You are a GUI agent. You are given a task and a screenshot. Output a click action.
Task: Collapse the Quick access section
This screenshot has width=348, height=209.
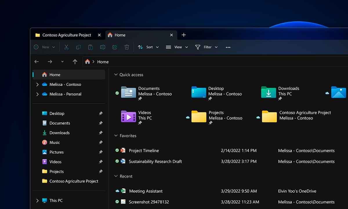point(116,75)
